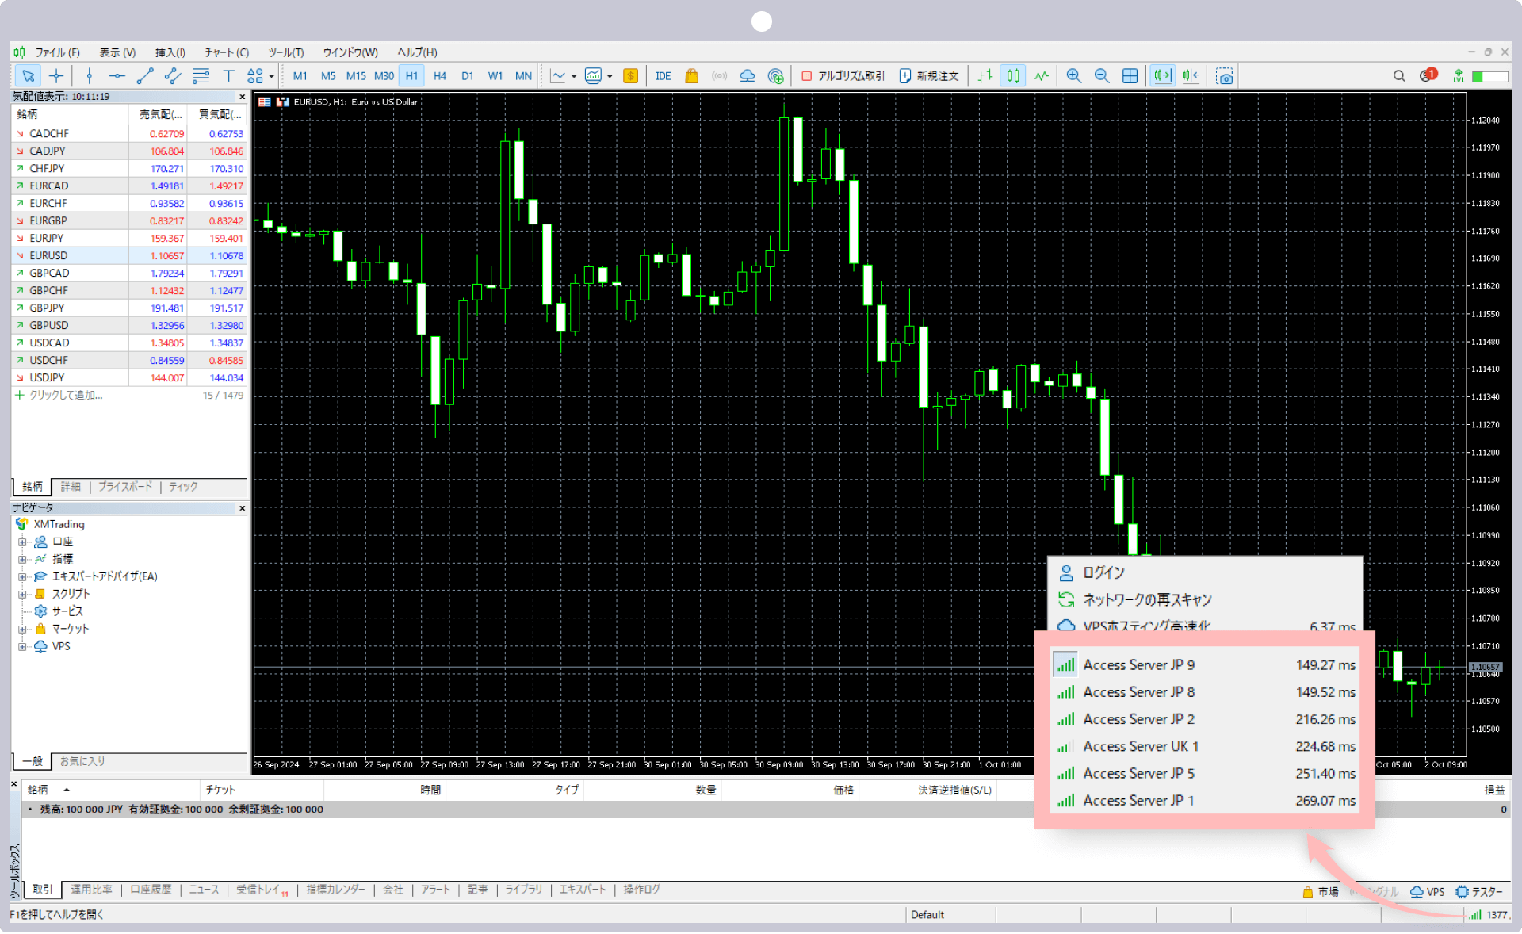This screenshot has width=1522, height=934.
Task: Click the gold dollar sign icon
Action: (x=631, y=76)
